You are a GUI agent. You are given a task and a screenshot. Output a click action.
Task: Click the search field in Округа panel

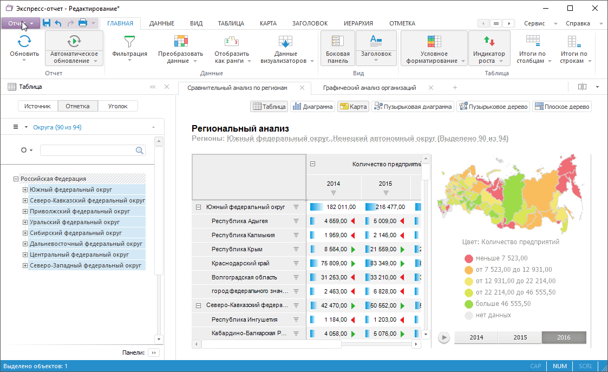pyautogui.click(x=87, y=150)
